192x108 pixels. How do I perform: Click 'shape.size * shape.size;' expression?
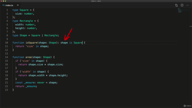tap(46, 64)
